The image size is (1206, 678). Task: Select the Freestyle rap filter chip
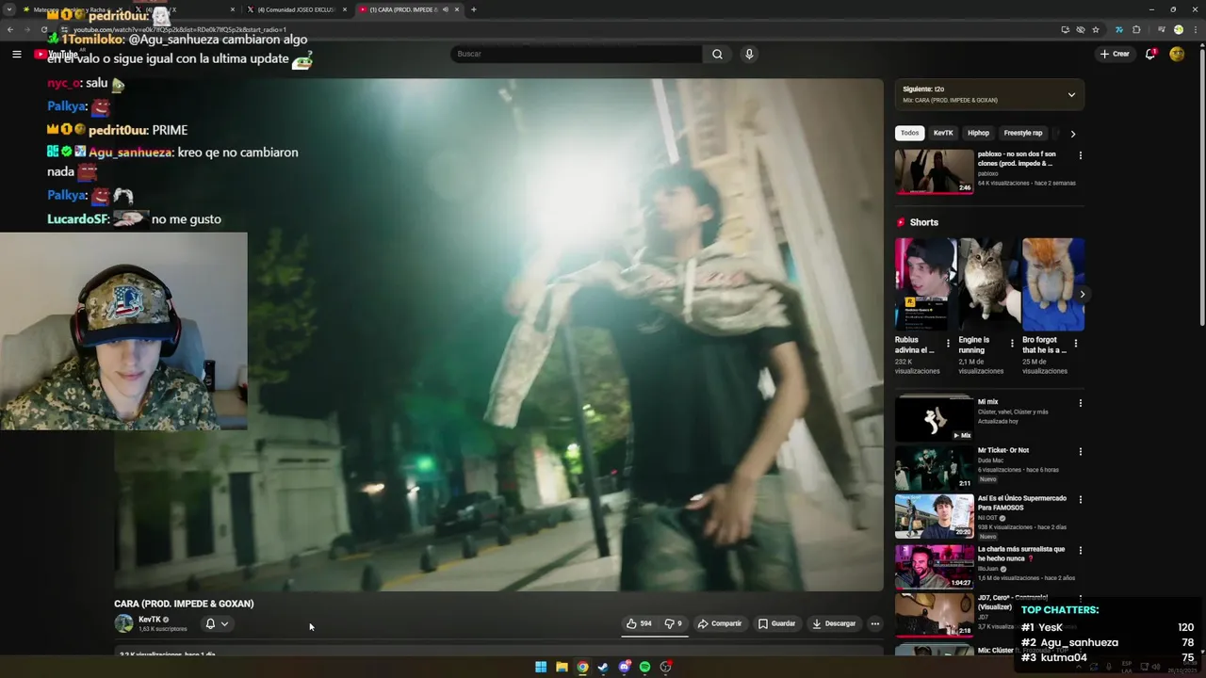(x=1022, y=133)
